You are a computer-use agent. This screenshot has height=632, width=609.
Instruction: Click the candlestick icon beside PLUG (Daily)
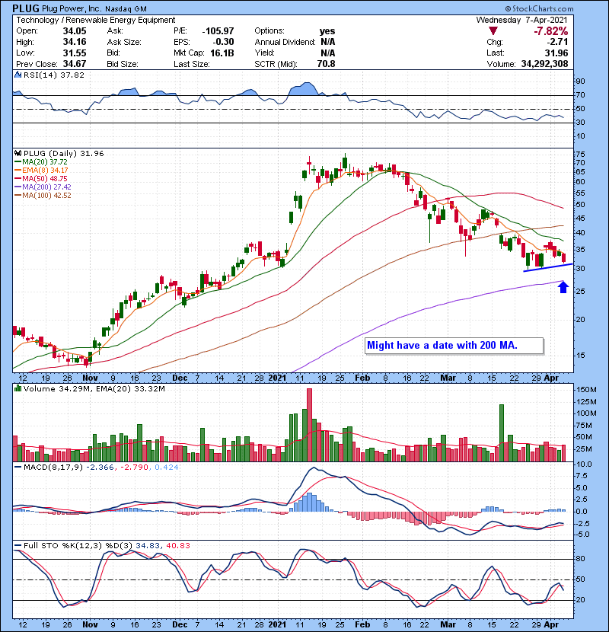coord(18,154)
